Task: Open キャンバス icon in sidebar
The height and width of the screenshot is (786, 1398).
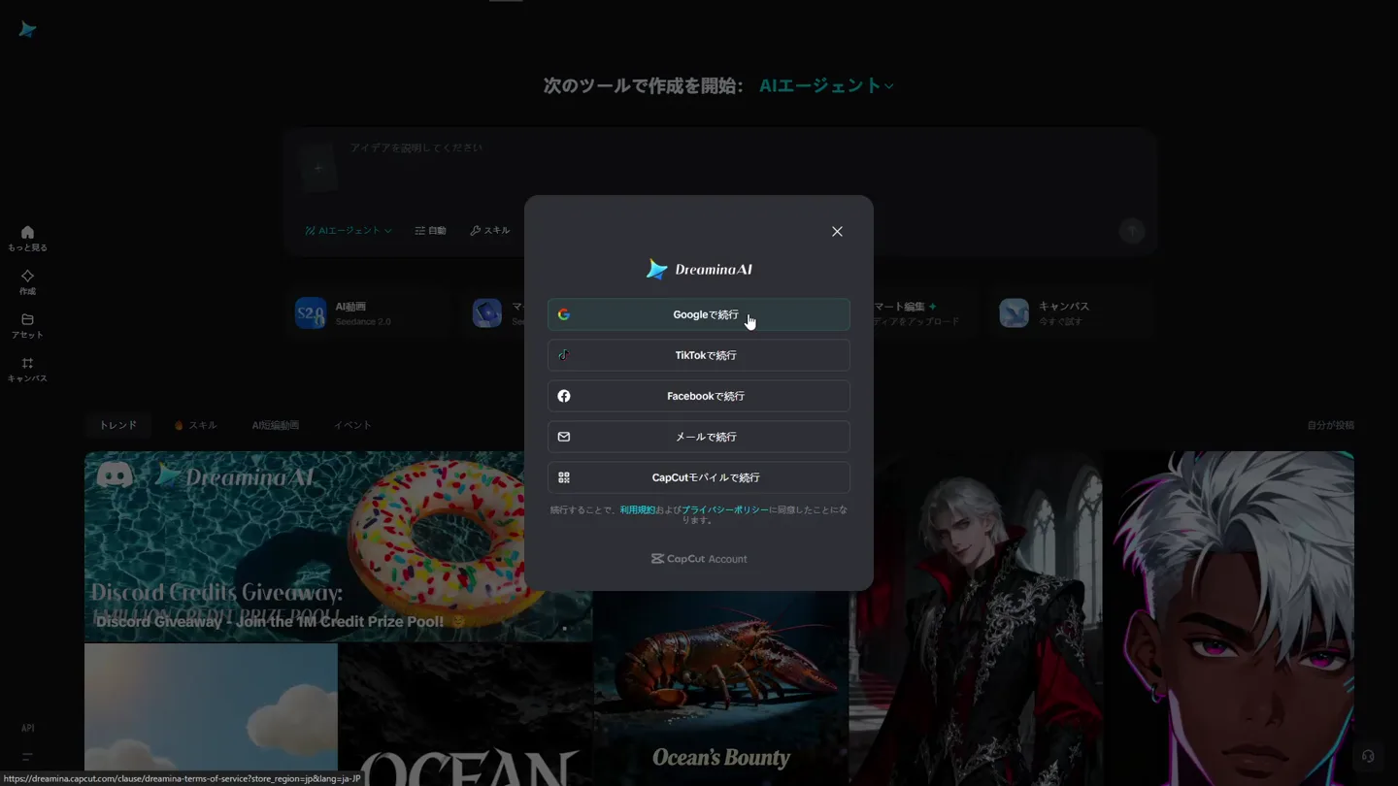Action: click(x=27, y=370)
